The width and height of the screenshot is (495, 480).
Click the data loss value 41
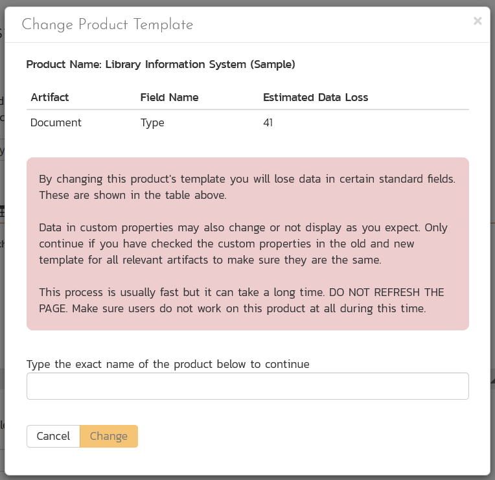pos(268,122)
